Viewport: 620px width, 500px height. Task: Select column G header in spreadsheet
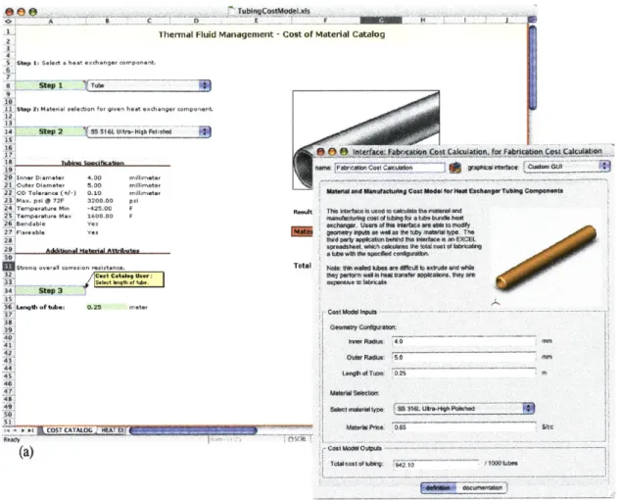(381, 21)
